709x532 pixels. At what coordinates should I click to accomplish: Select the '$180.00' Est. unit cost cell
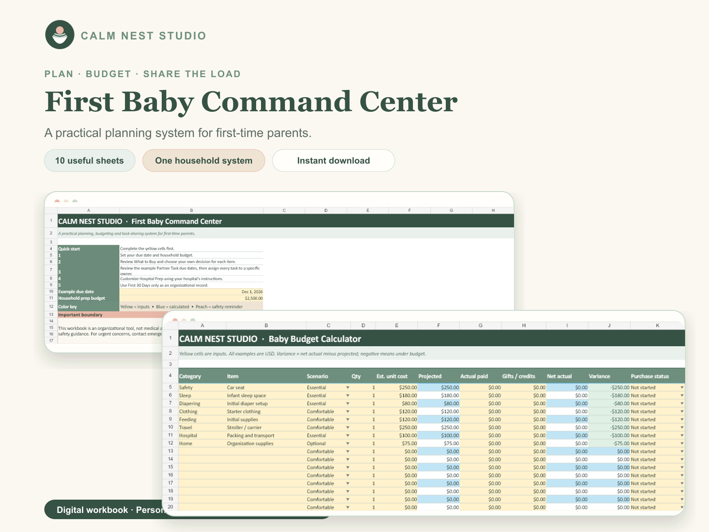(396, 395)
